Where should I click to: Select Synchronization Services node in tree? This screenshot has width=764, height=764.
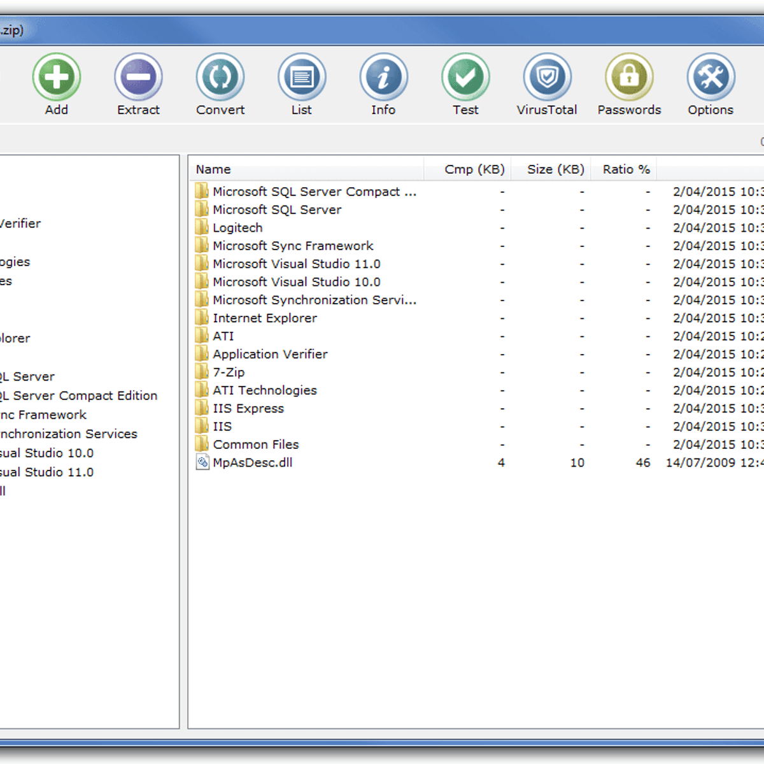68,434
